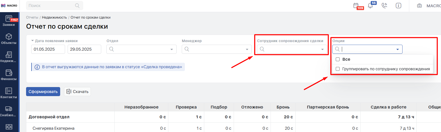441x132 pixels.
Task: Download report with Скачать button
Action: 77,92
